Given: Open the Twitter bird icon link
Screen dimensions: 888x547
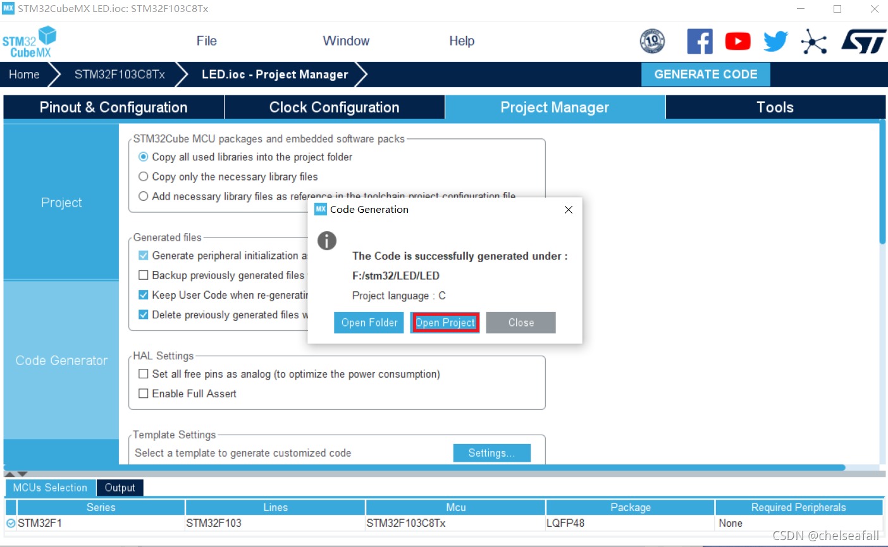Looking at the screenshot, I should click(x=775, y=42).
